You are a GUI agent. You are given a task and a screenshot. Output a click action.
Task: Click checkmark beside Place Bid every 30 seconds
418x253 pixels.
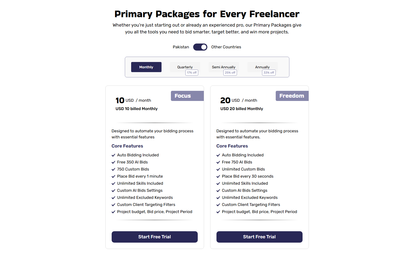point(218,177)
